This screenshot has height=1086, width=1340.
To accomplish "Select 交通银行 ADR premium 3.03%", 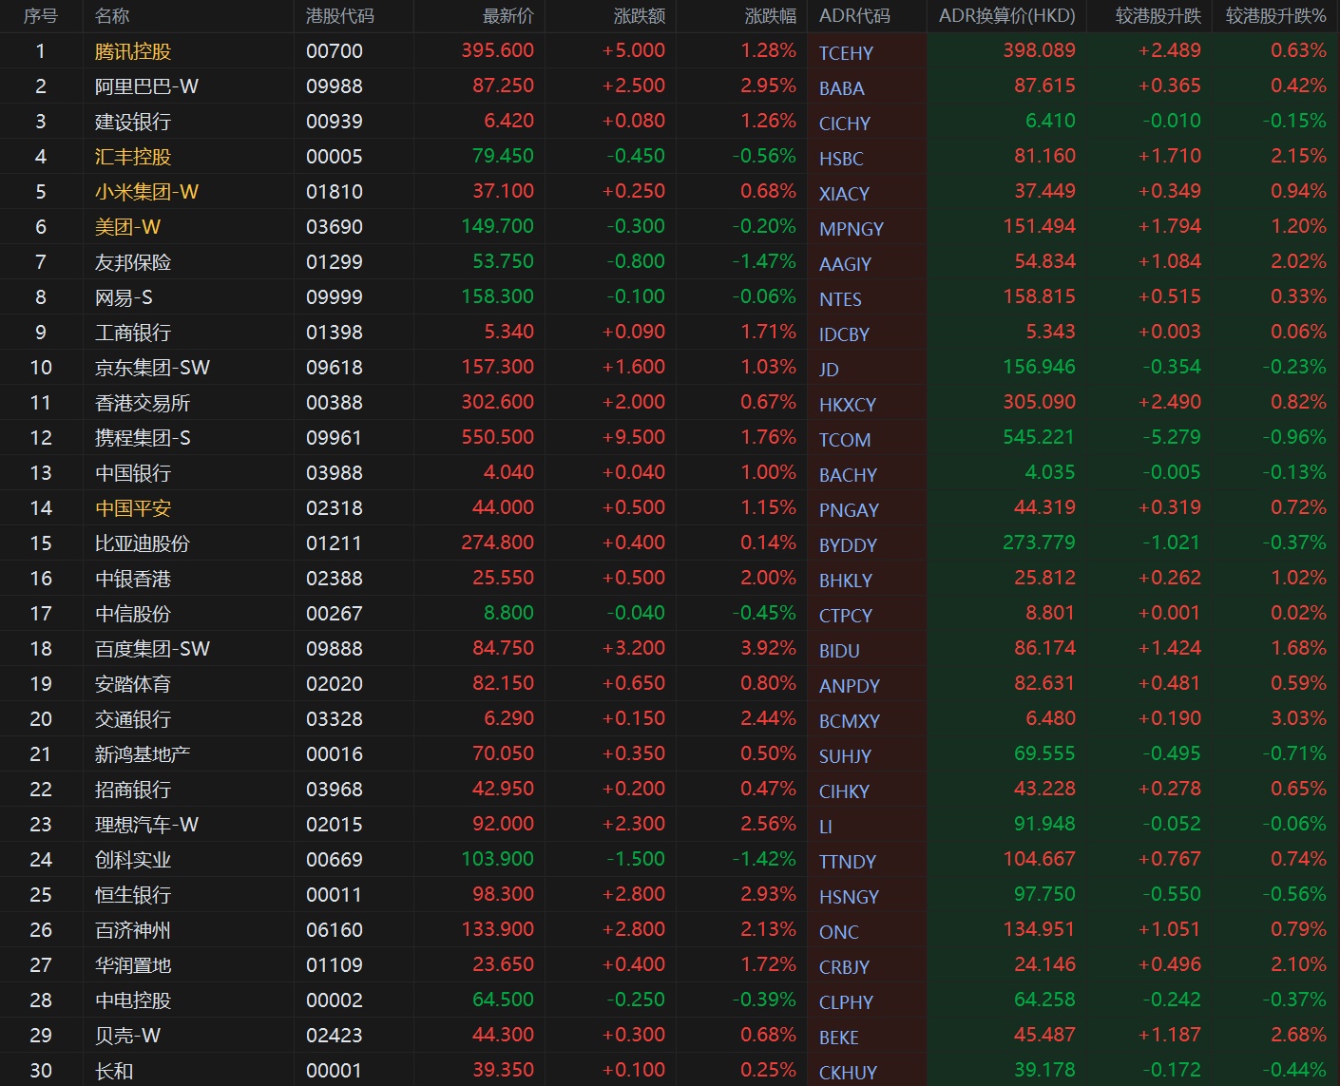I will [1298, 719].
